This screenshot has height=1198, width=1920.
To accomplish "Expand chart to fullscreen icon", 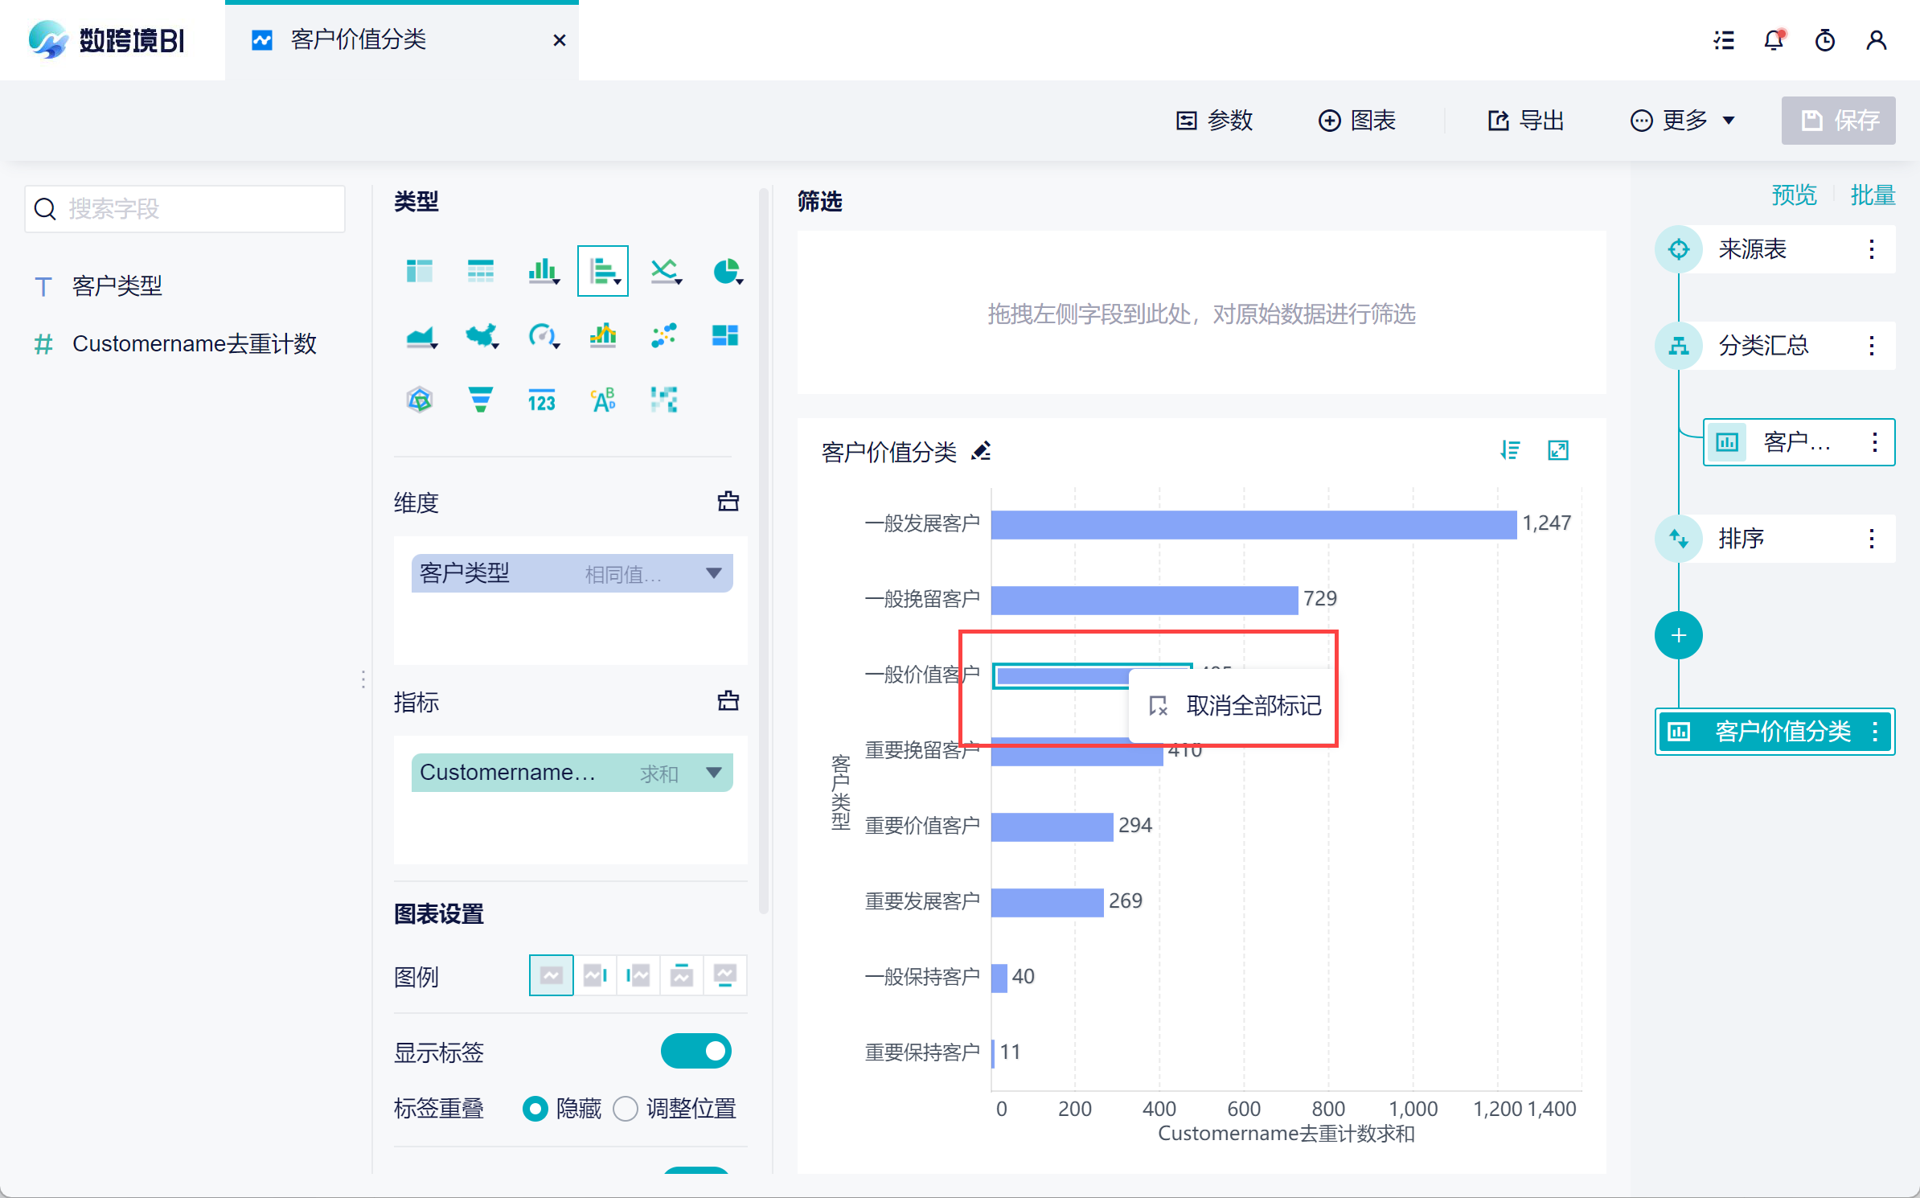I will click(x=1557, y=450).
